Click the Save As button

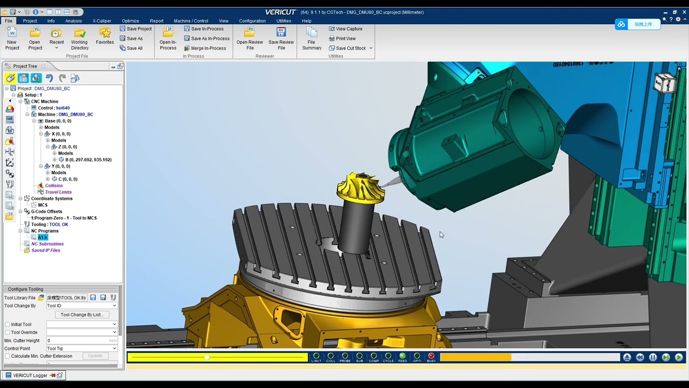[x=131, y=38]
